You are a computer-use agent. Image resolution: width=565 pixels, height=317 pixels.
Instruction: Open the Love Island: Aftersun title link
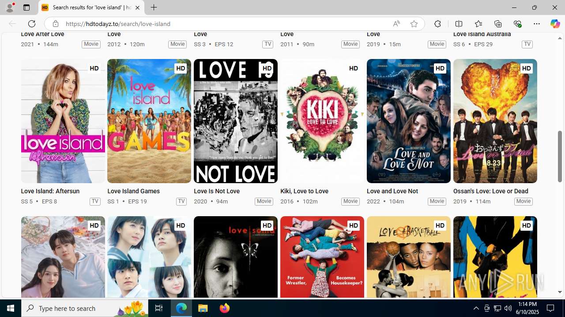(50, 191)
